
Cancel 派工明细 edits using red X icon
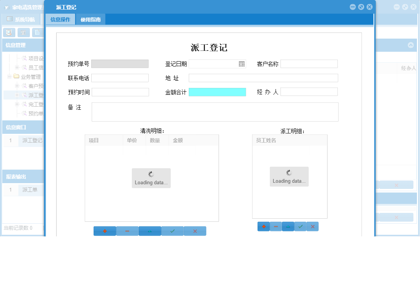(312, 226)
